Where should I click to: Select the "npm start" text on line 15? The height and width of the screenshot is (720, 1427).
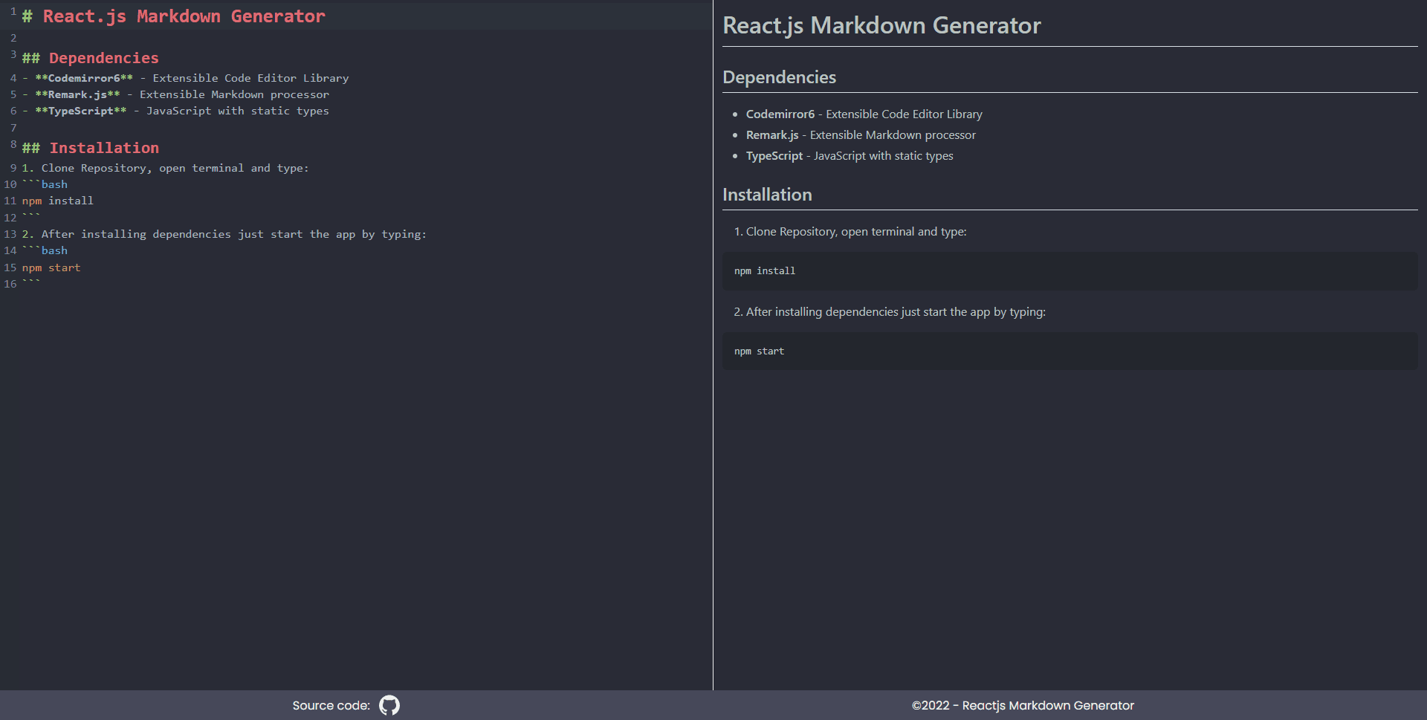click(x=51, y=267)
